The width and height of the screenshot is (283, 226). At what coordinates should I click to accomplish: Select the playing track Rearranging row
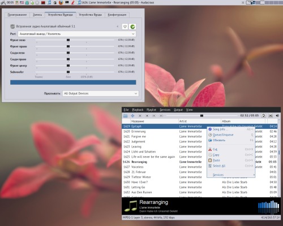click(200, 162)
